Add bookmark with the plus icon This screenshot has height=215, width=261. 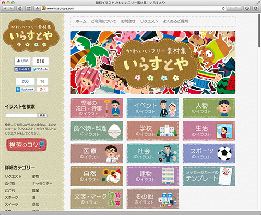coord(37,8)
